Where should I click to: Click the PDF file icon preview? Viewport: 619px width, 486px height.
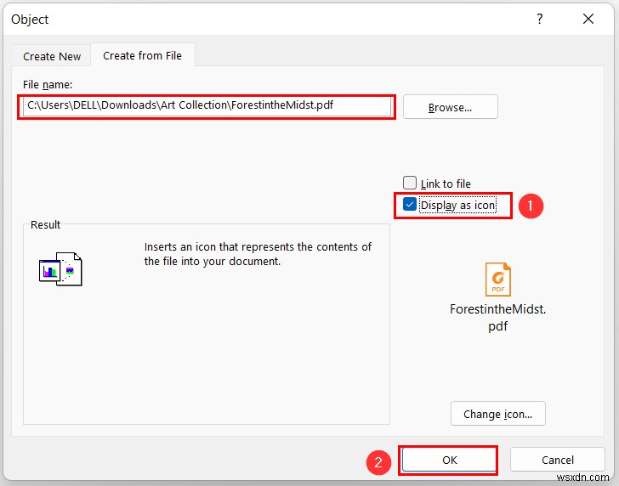[497, 280]
